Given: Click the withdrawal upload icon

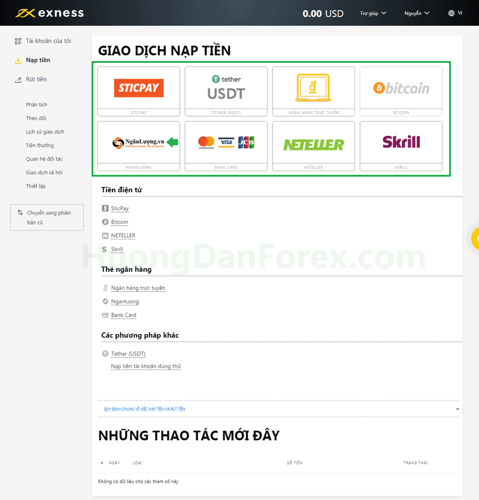Looking at the screenshot, I should [18, 80].
